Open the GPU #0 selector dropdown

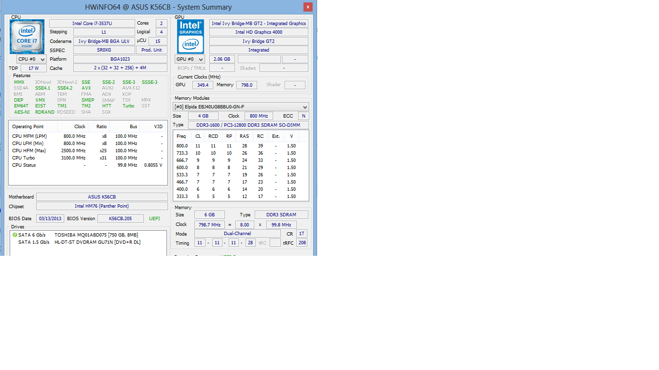point(190,59)
